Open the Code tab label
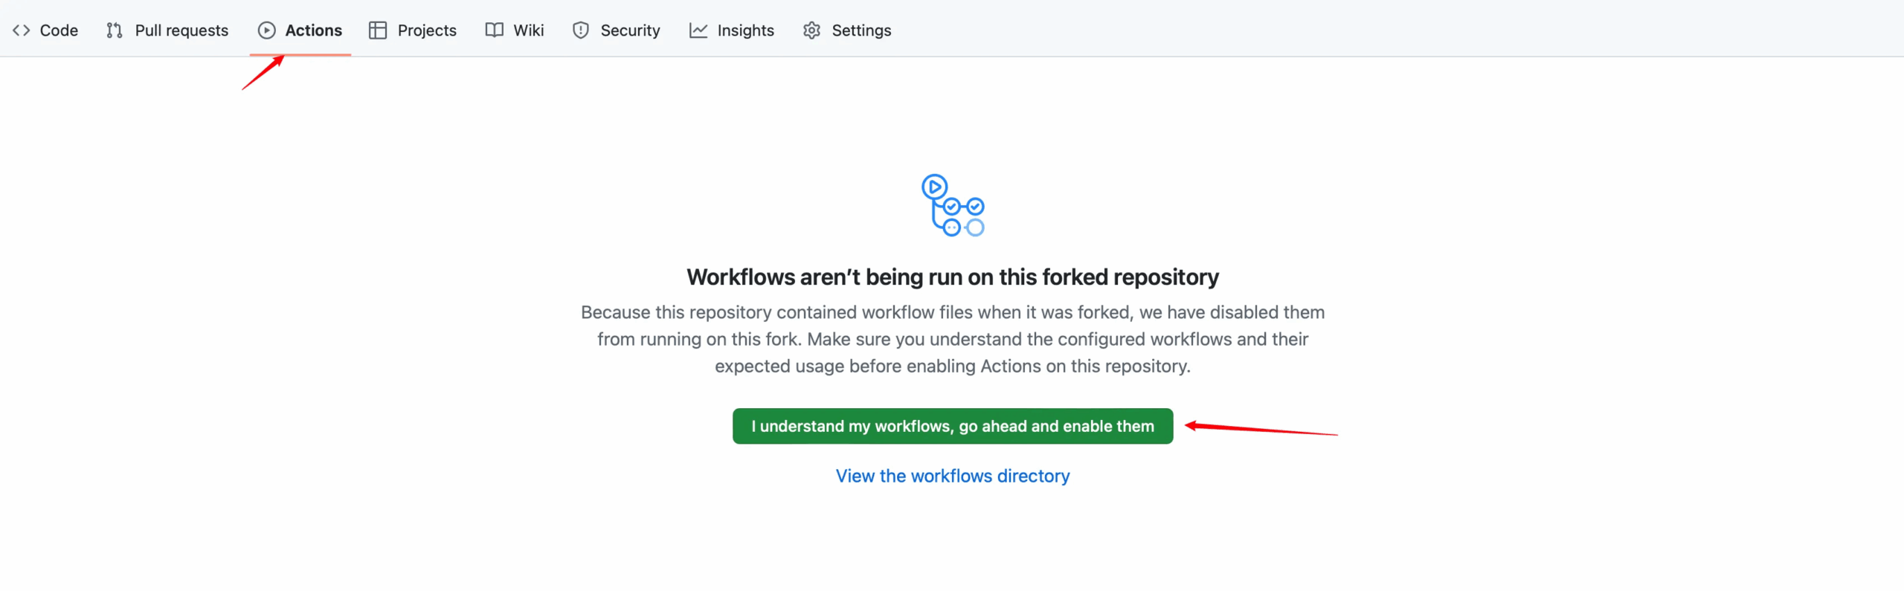This screenshot has height=591, width=1904. coord(59,30)
